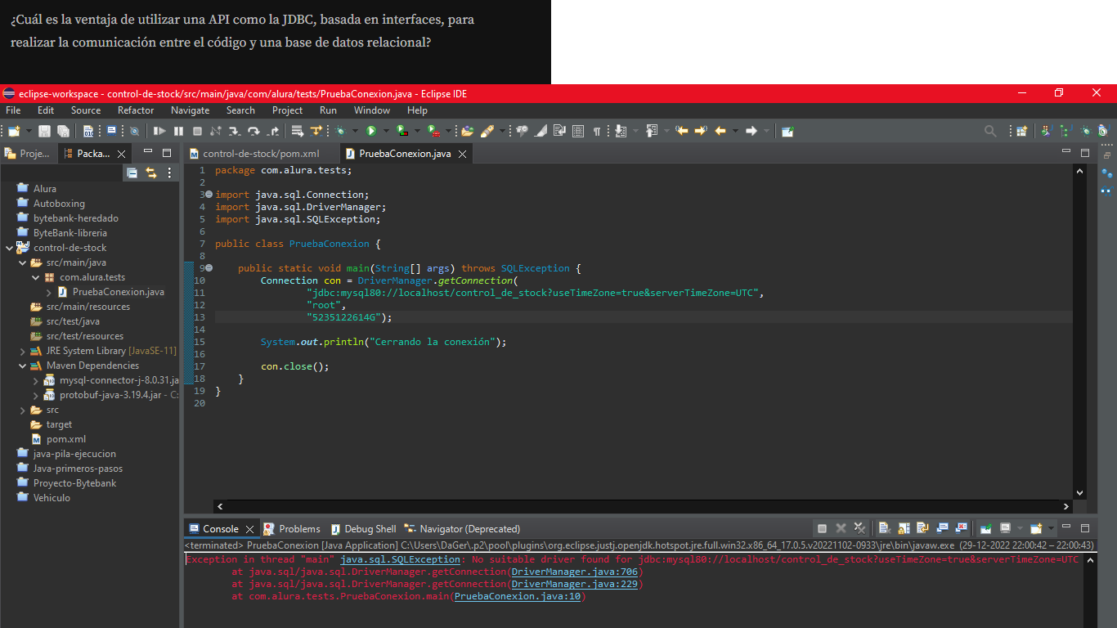Open the Refactor menu

pos(136,110)
